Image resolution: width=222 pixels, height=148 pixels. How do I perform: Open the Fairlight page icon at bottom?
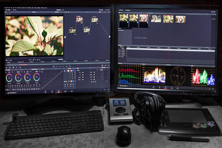click(x=65, y=91)
